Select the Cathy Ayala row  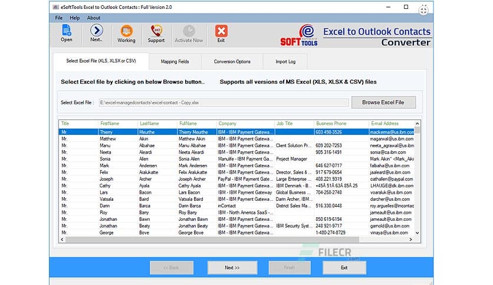coord(236,186)
